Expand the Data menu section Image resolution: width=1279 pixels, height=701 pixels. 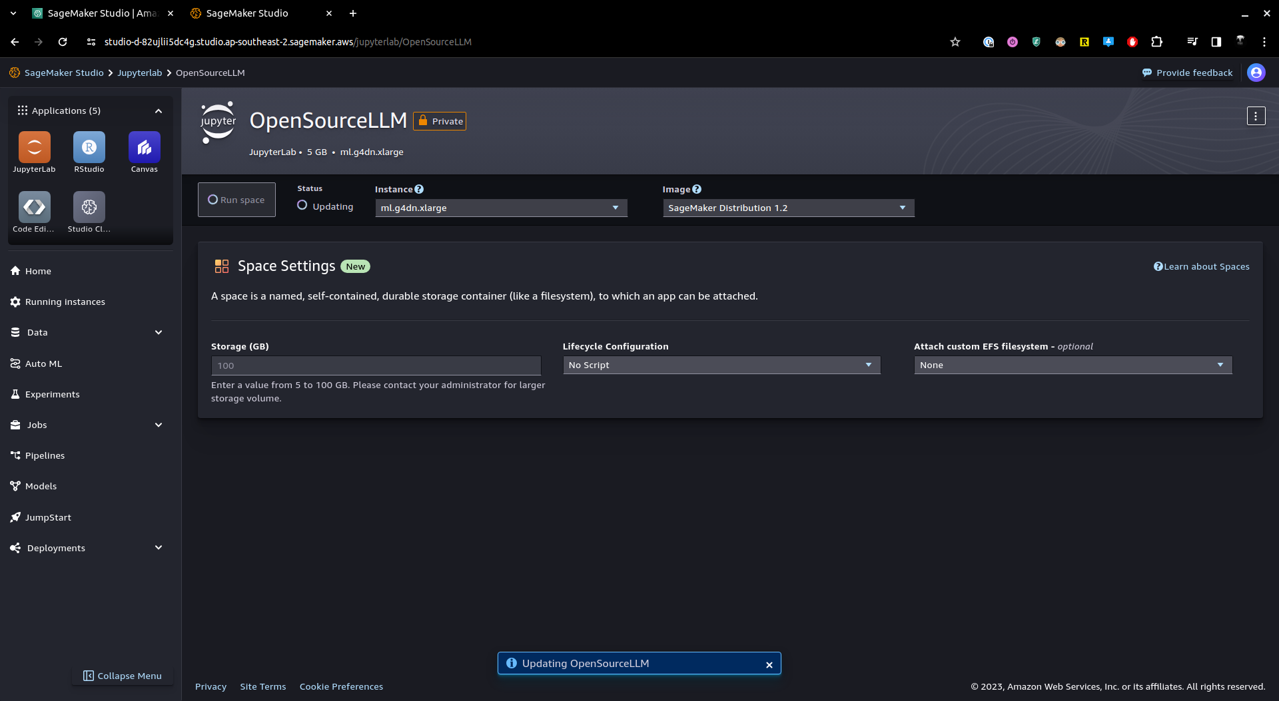pyautogui.click(x=159, y=332)
